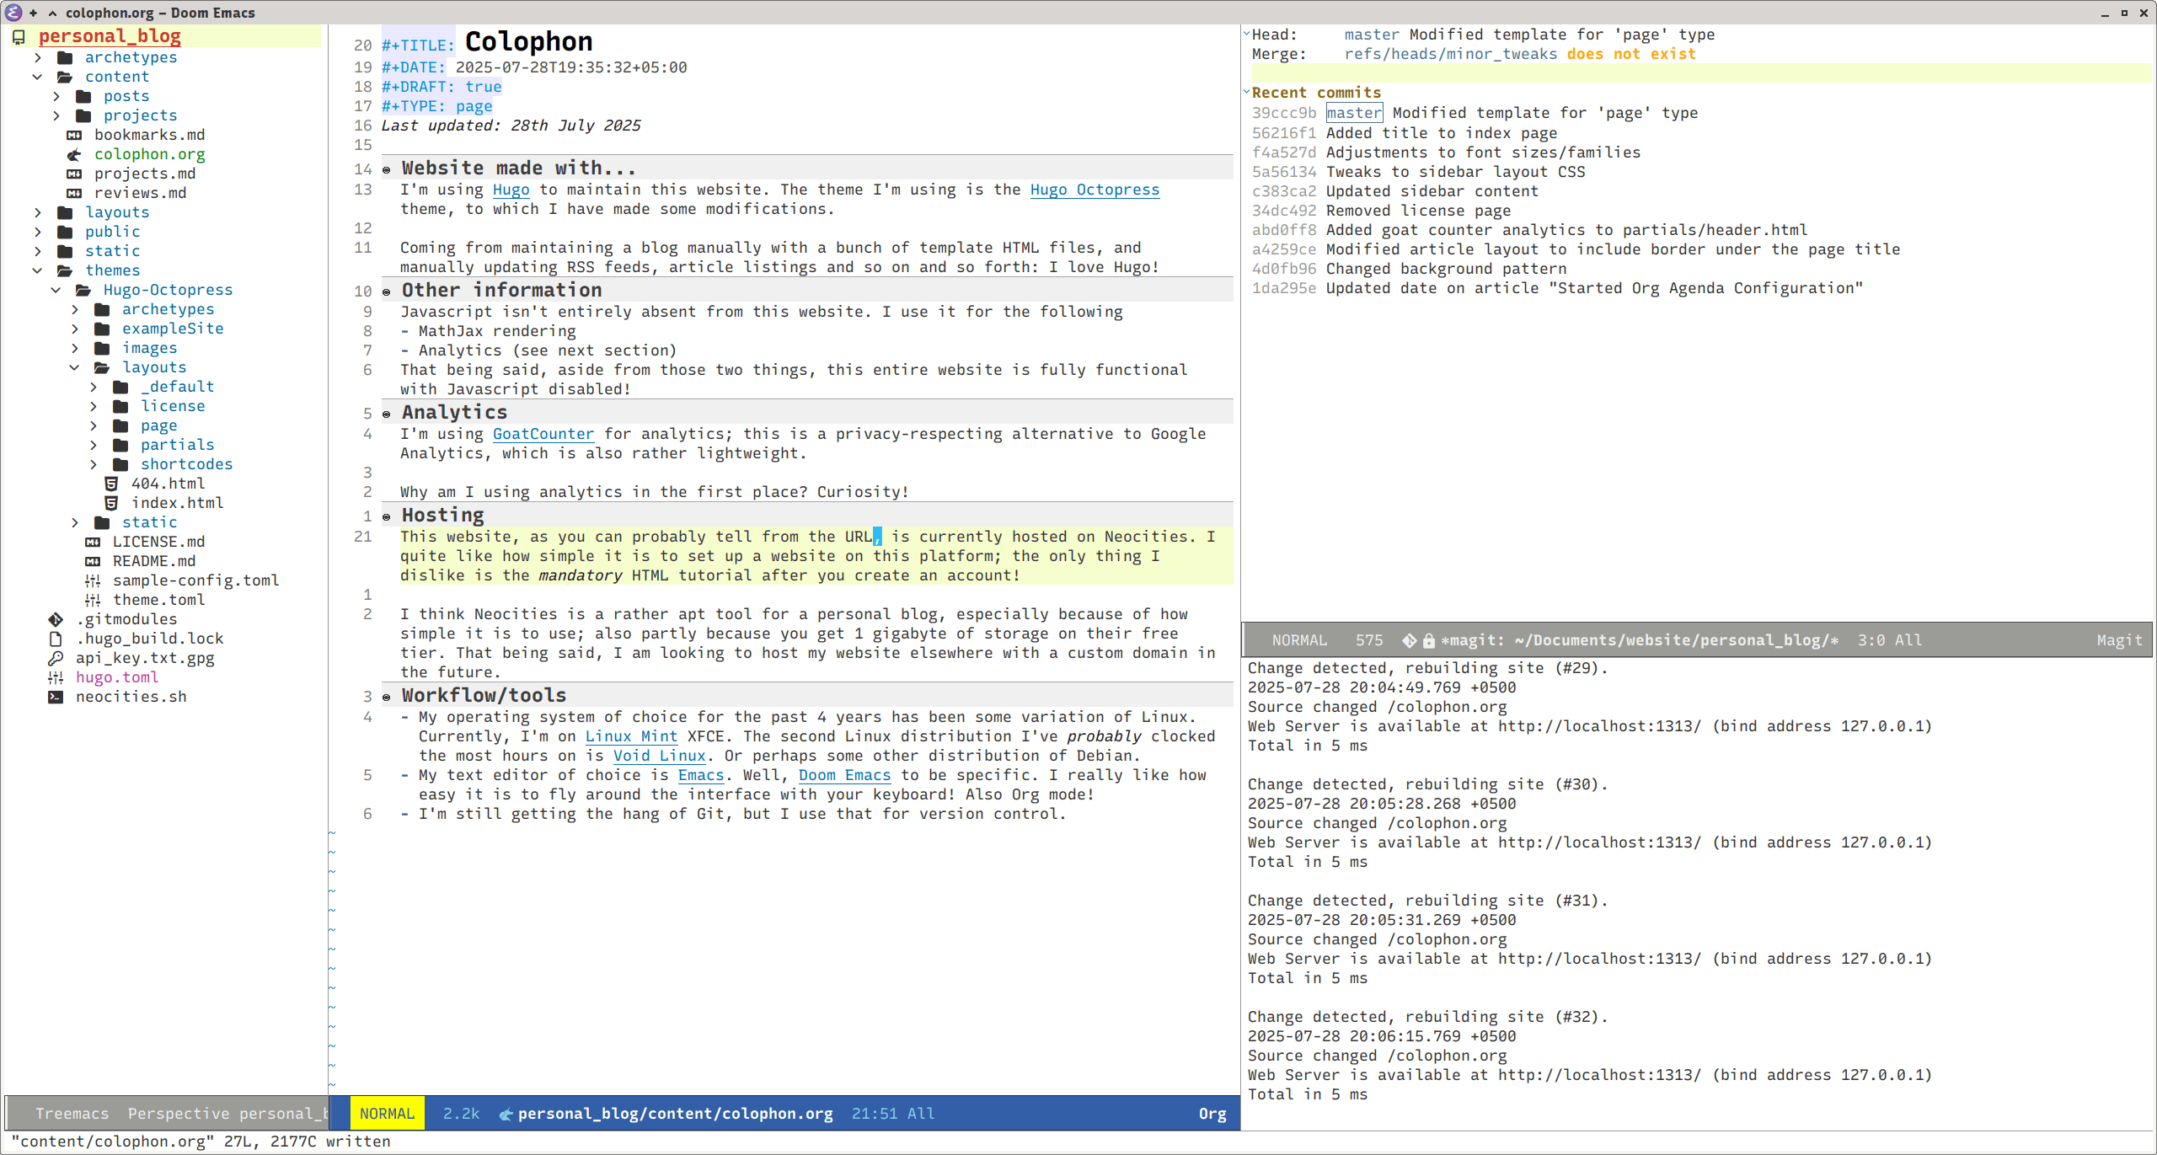The height and width of the screenshot is (1155, 2157).
Task: Click the lock icon in the Magit modeline
Action: (1429, 640)
